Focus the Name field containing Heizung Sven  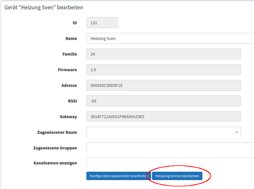tap(170, 39)
